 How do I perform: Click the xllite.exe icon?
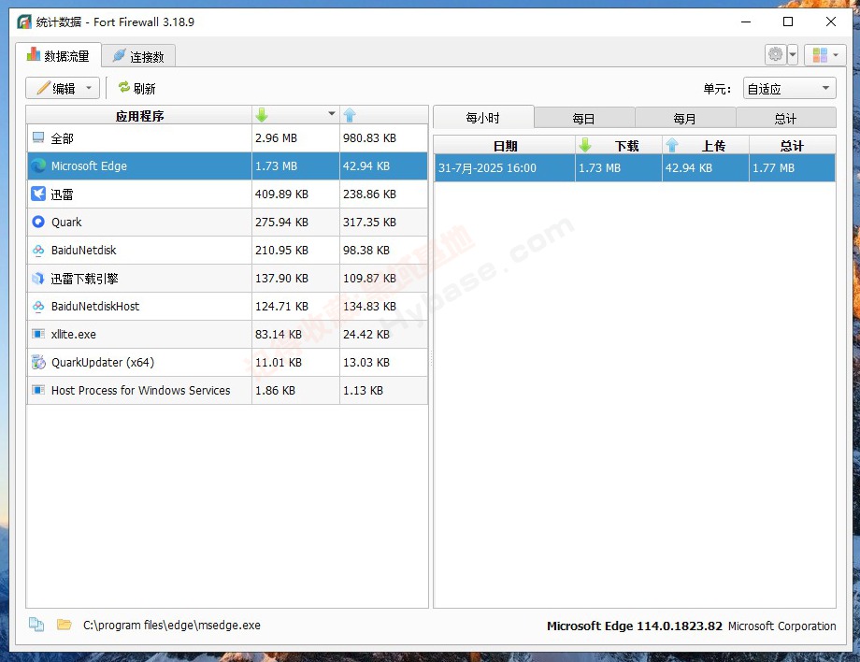coord(38,334)
